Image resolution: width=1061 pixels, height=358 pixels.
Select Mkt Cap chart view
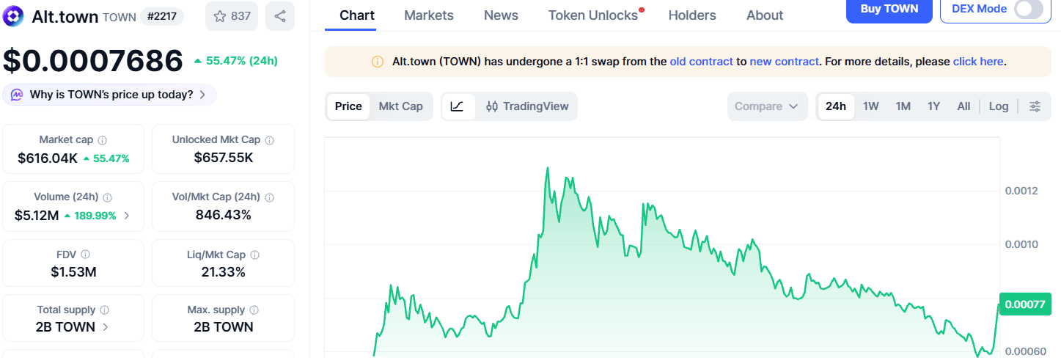(x=400, y=106)
